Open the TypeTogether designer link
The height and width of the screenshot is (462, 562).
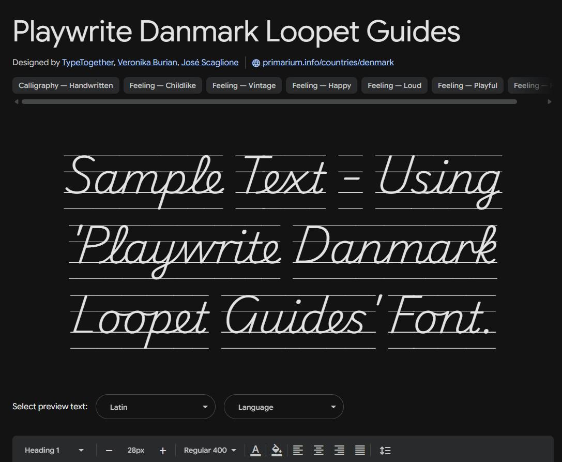[88, 63]
